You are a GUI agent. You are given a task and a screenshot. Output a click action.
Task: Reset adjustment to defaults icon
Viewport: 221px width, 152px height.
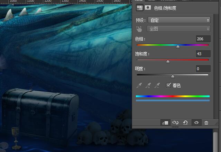[x=185, y=123]
